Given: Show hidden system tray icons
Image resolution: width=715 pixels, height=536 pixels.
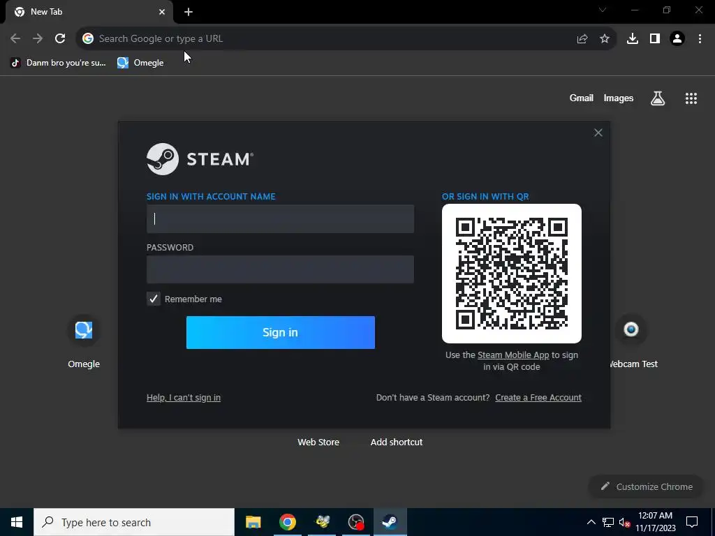Looking at the screenshot, I should tap(591, 522).
